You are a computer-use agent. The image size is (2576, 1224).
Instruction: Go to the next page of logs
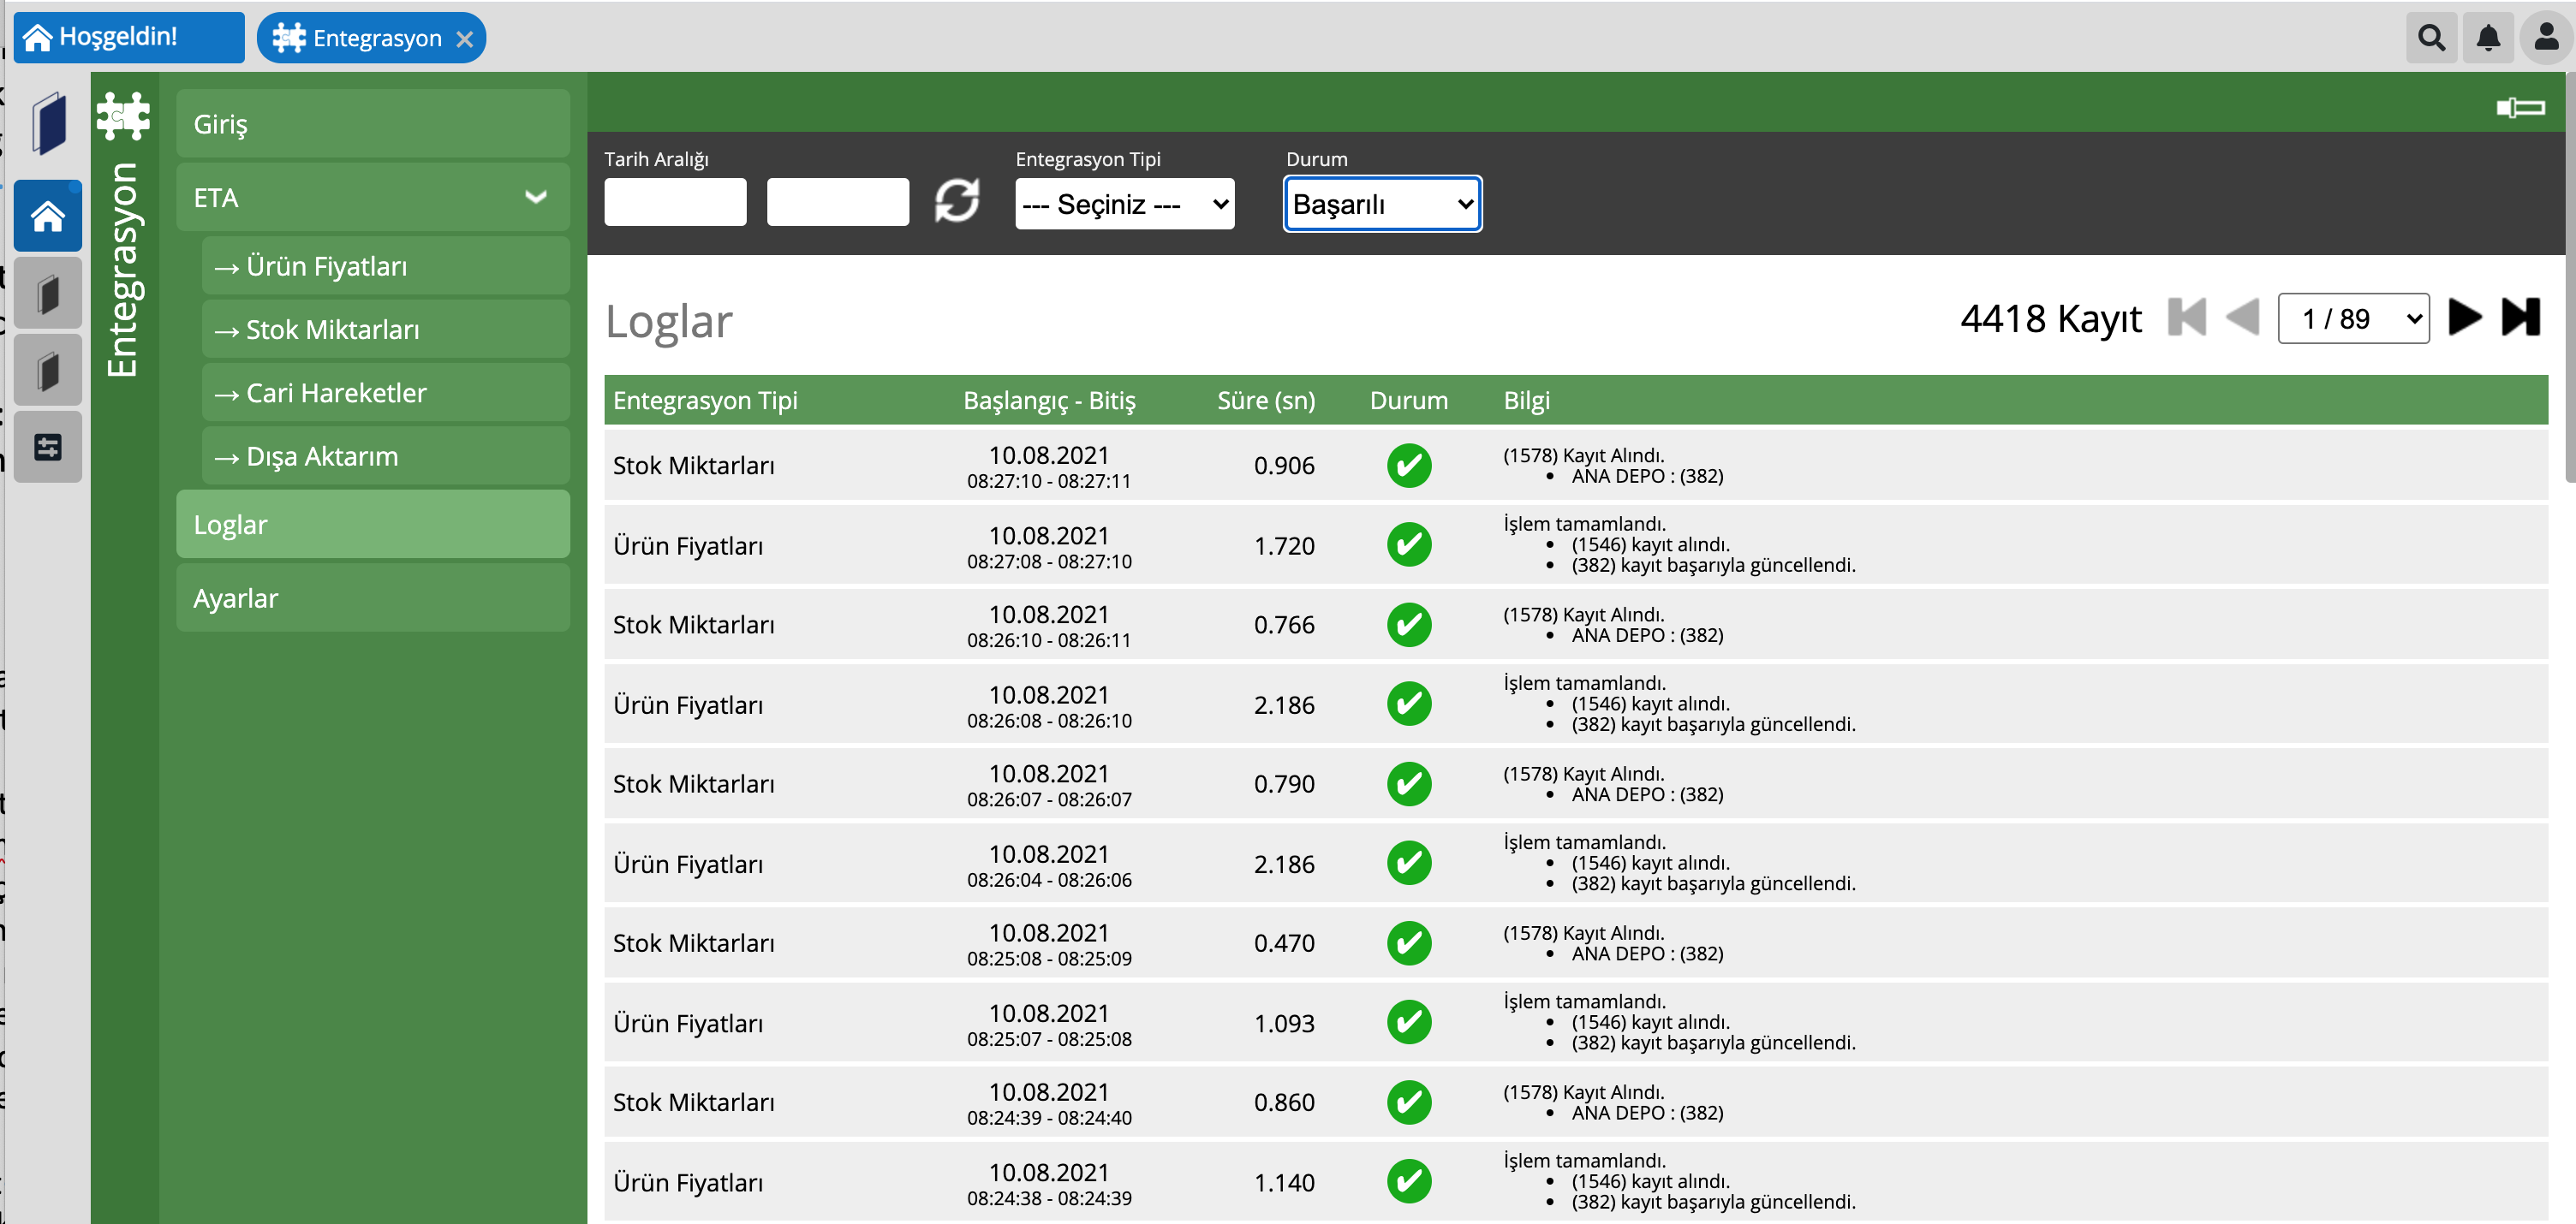click(x=2465, y=318)
